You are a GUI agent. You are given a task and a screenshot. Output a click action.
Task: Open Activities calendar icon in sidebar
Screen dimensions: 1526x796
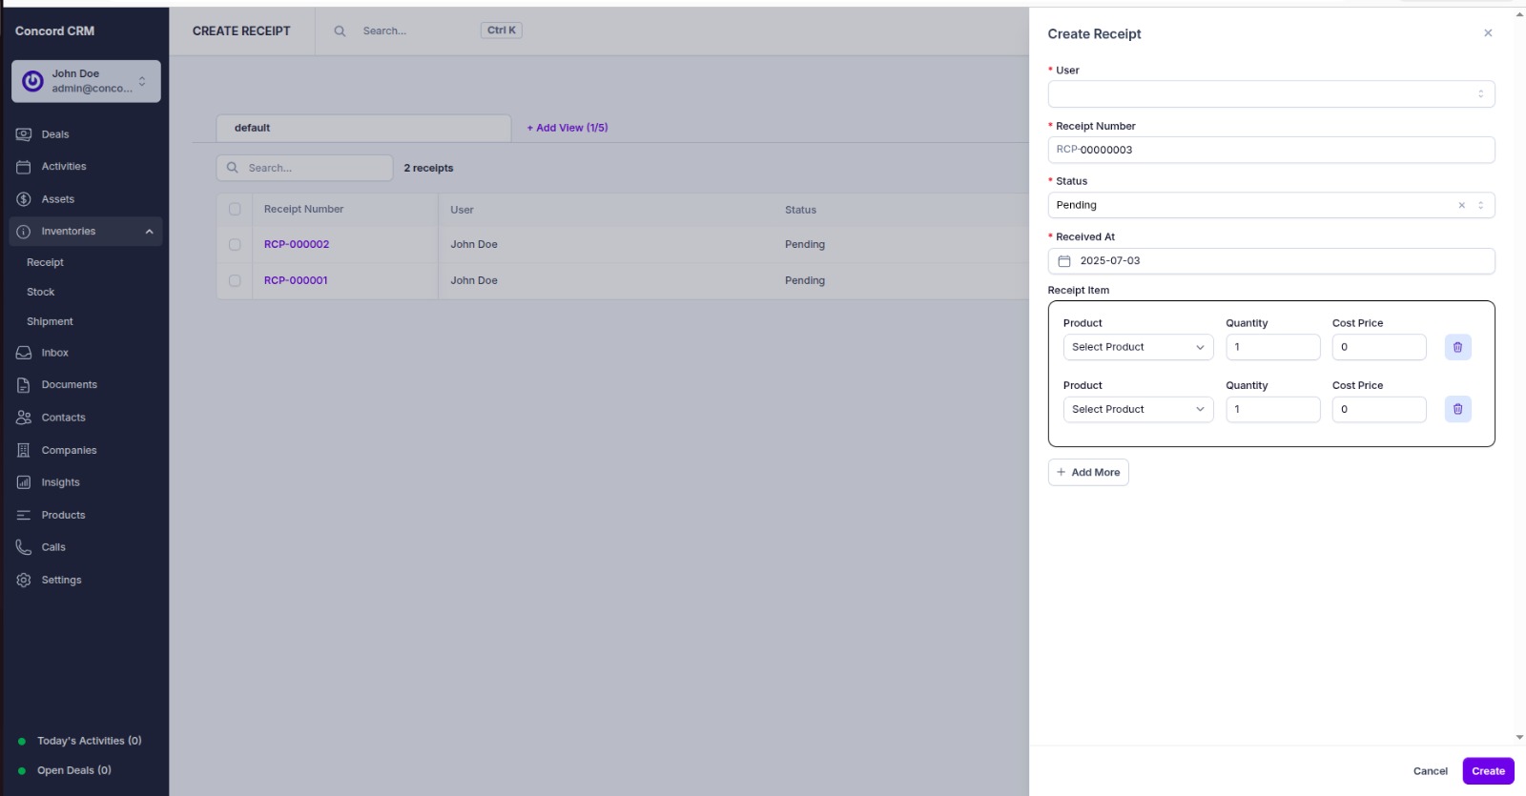click(x=24, y=167)
